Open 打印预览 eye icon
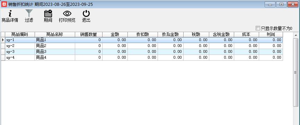Image resolution: width=300 pixels, height=125 pixels. pos(67,13)
